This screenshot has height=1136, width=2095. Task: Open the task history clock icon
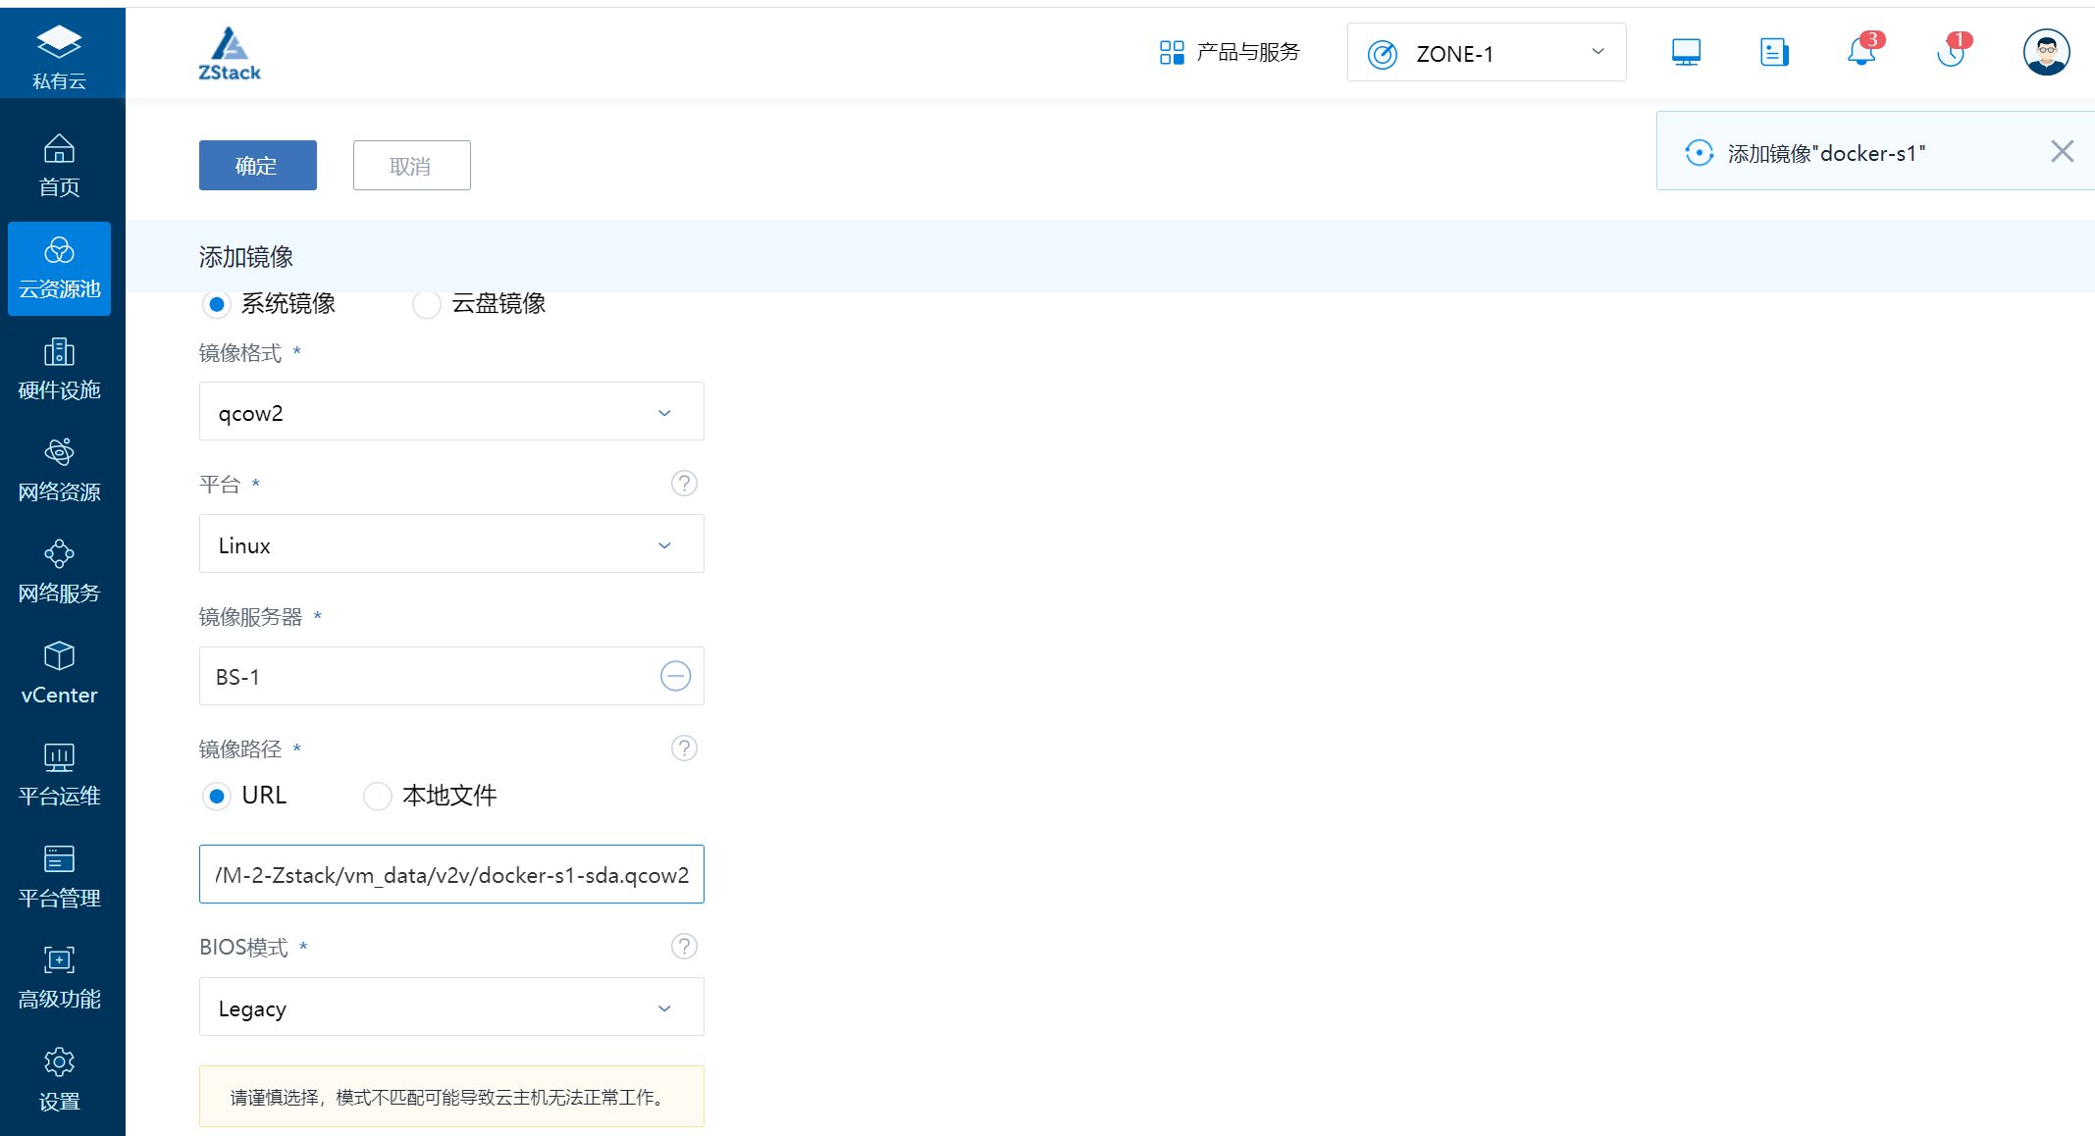[x=1951, y=51]
